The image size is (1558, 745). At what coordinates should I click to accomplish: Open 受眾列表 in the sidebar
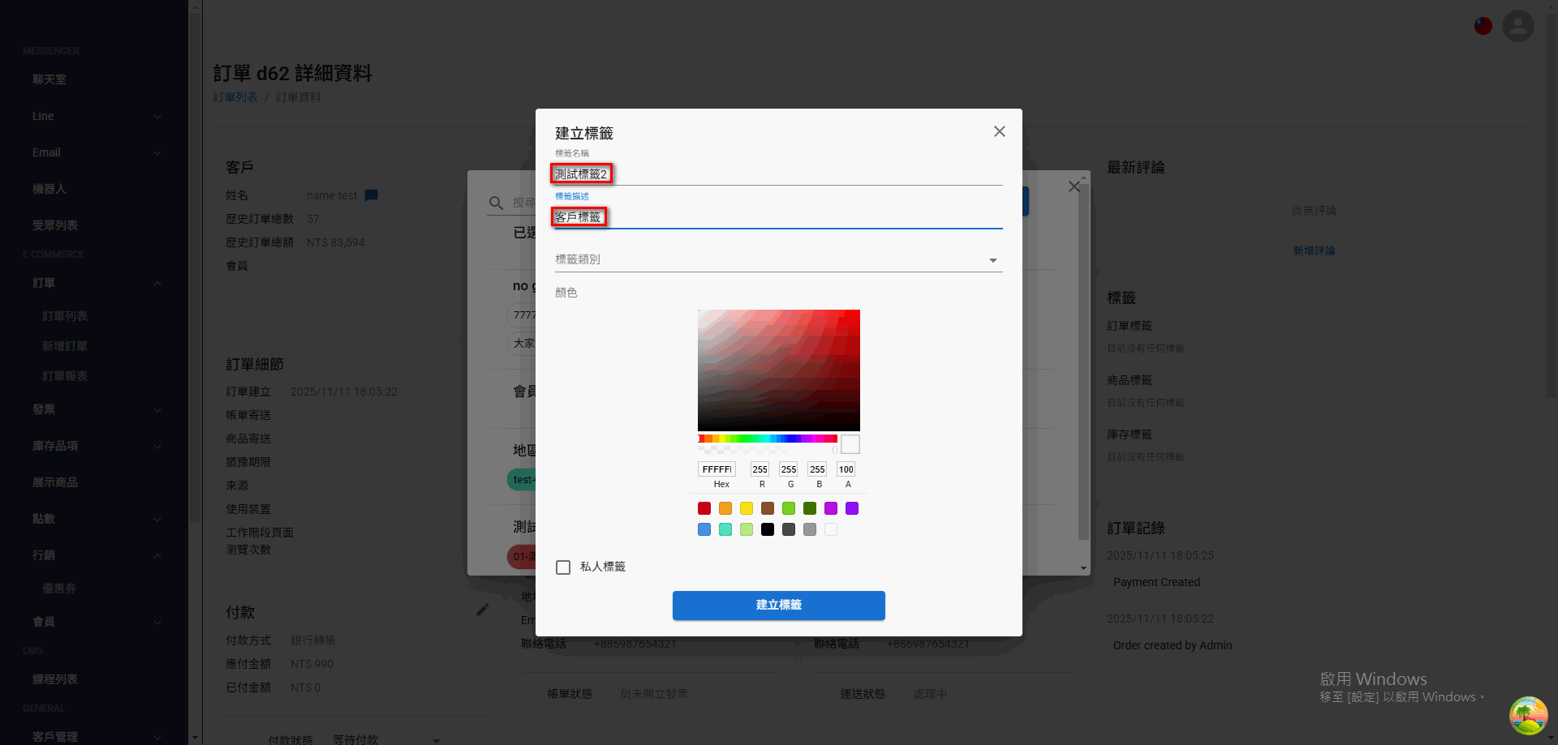click(55, 225)
